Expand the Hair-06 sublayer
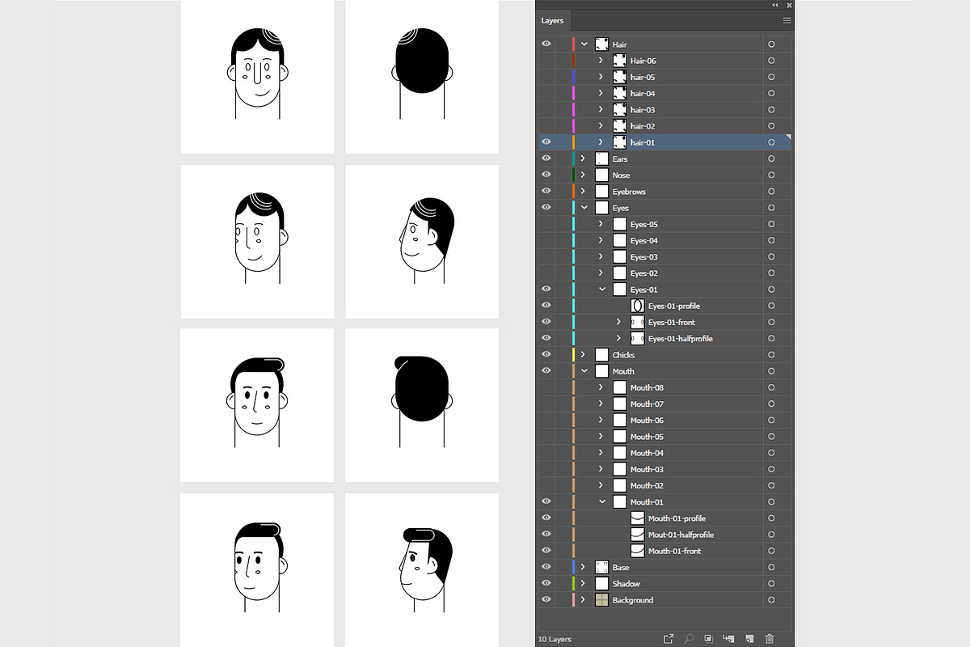 coord(601,61)
